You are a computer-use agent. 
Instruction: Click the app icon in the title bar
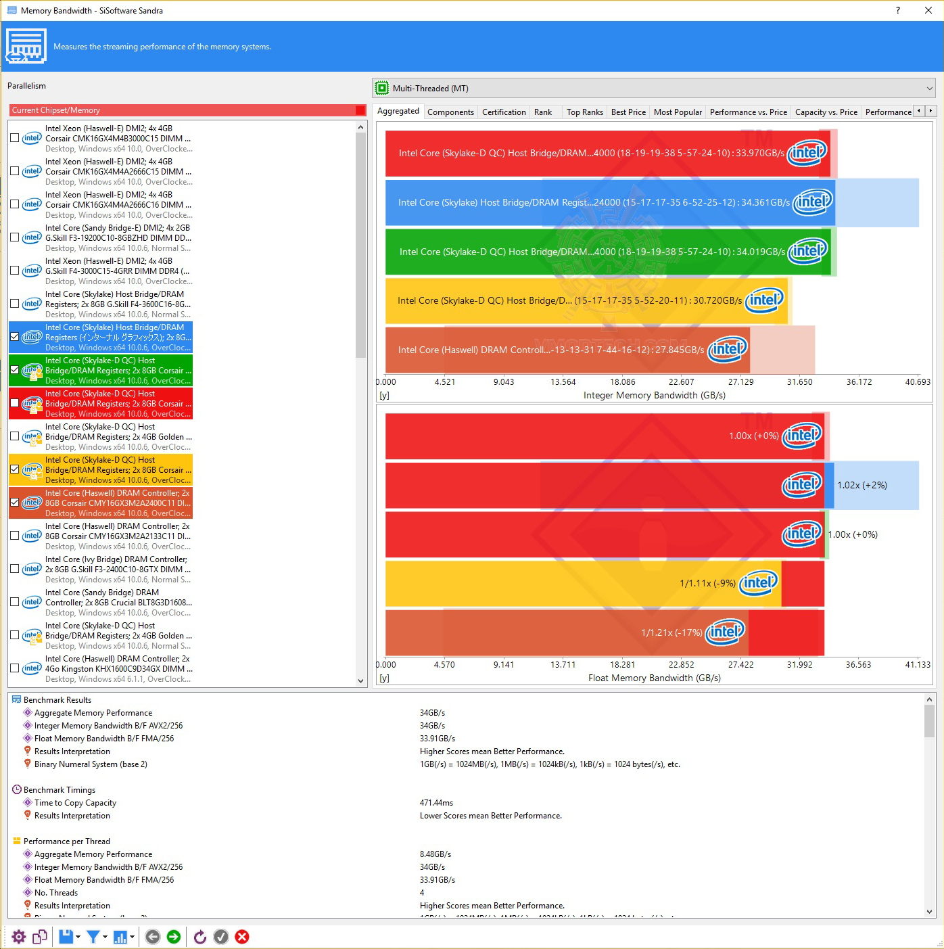(11, 10)
